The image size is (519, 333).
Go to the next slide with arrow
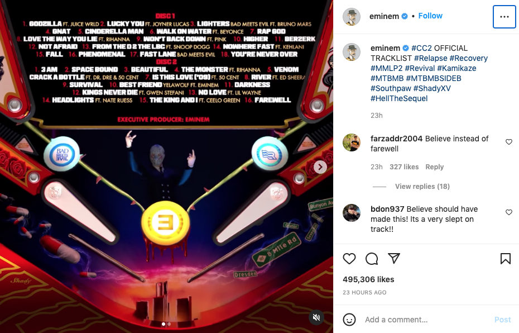(320, 167)
